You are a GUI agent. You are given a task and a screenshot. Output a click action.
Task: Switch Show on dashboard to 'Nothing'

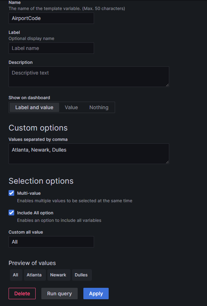click(99, 107)
